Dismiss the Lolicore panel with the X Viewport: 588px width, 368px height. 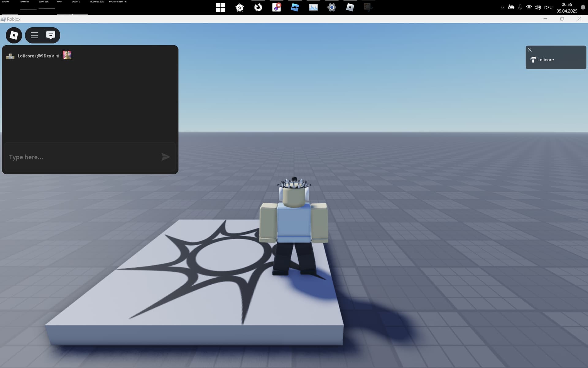530,49
